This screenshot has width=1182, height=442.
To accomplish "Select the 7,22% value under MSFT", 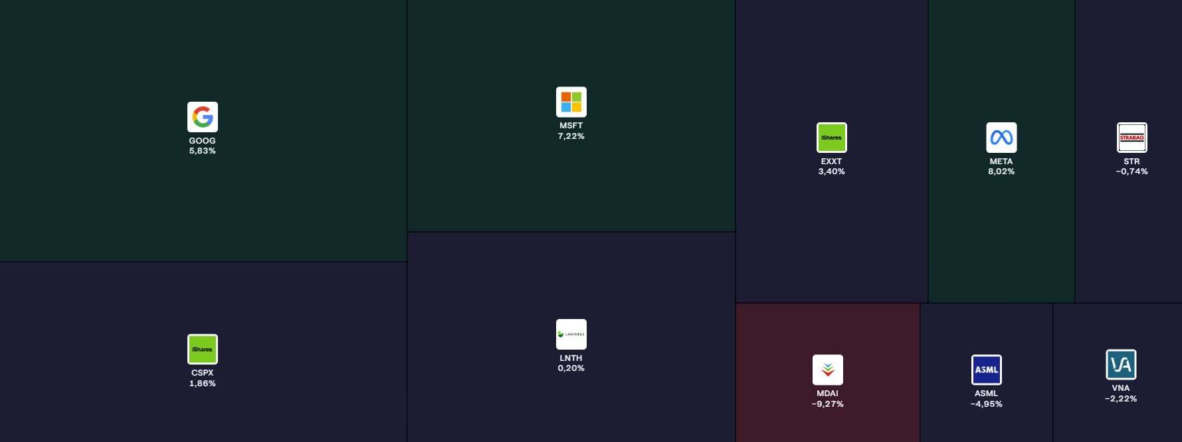I will click(571, 136).
